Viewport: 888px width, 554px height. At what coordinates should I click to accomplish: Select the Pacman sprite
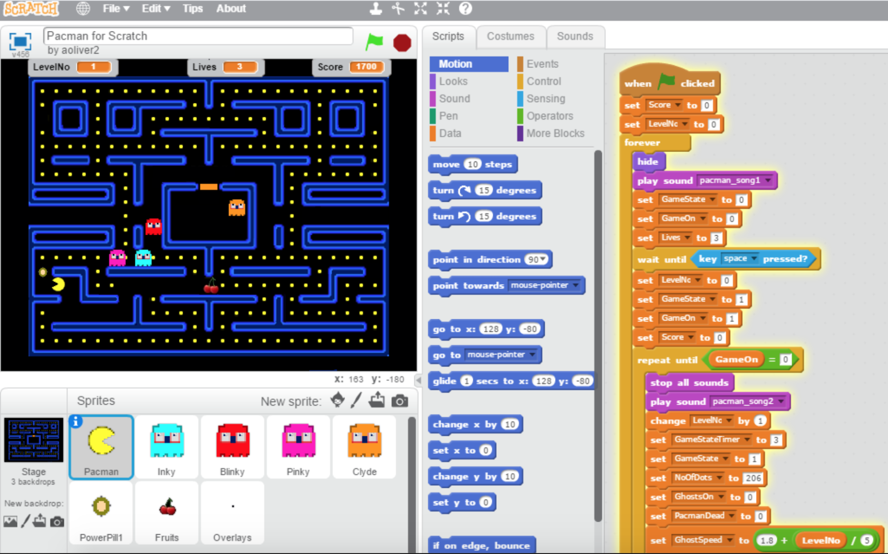point(101,447)
